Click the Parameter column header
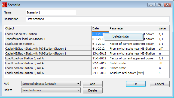Screen dimensions: 174x98 pos(133,28)
